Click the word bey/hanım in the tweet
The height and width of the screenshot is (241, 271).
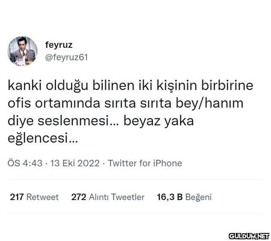pyautogui.click(x=210, y=103)
